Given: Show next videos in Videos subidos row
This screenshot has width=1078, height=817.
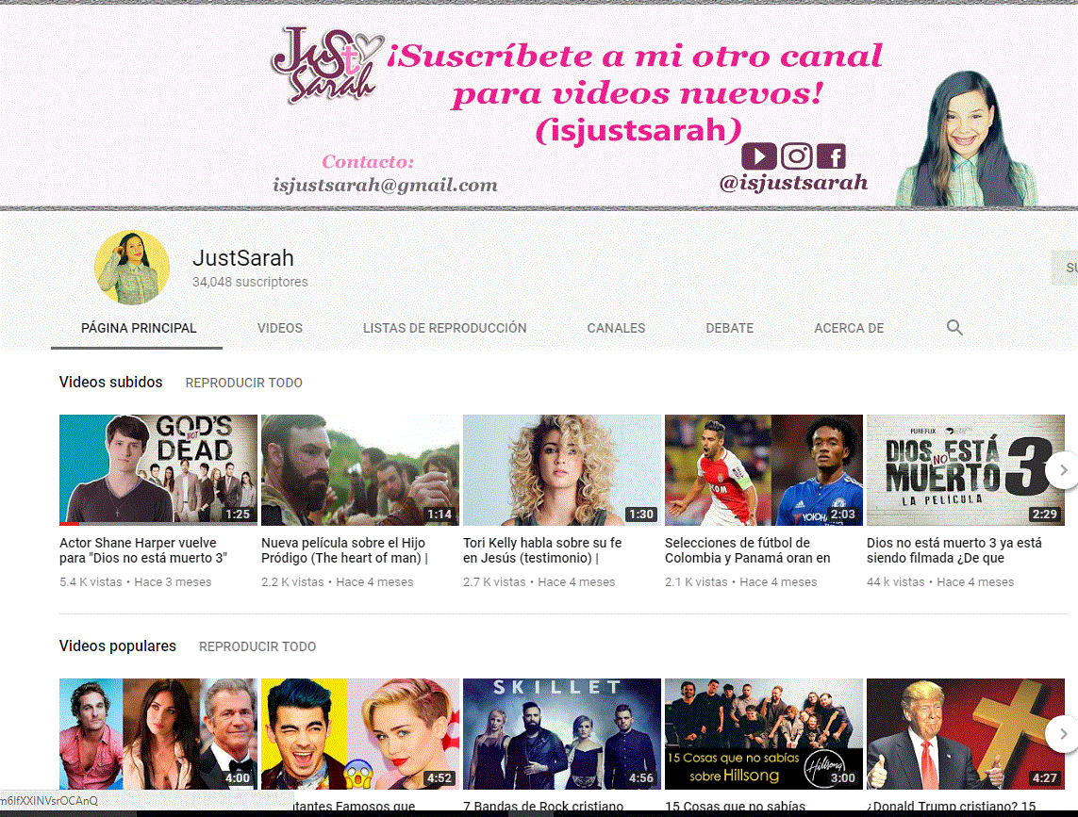Looking at the screenshot, I should click(1063, 470).
